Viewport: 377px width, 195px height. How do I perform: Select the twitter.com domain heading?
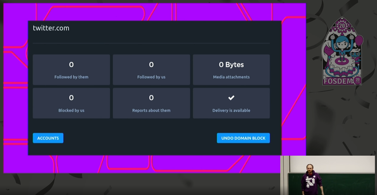pyautogui.click(x=51, y=28)
